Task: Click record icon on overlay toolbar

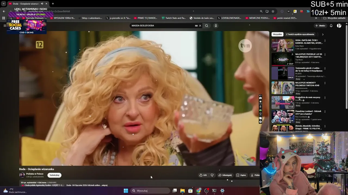Action: pos(260,102)
